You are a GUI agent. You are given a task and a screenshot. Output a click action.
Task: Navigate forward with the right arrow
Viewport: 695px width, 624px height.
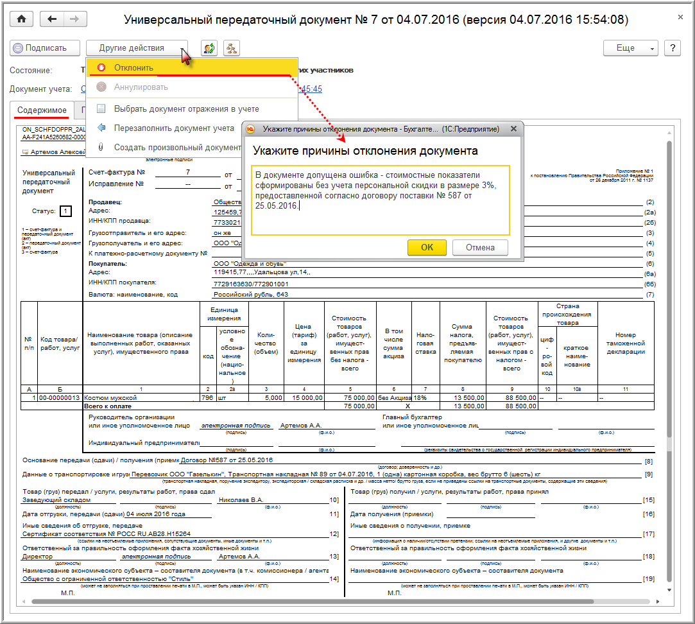[x=75, y=19]
